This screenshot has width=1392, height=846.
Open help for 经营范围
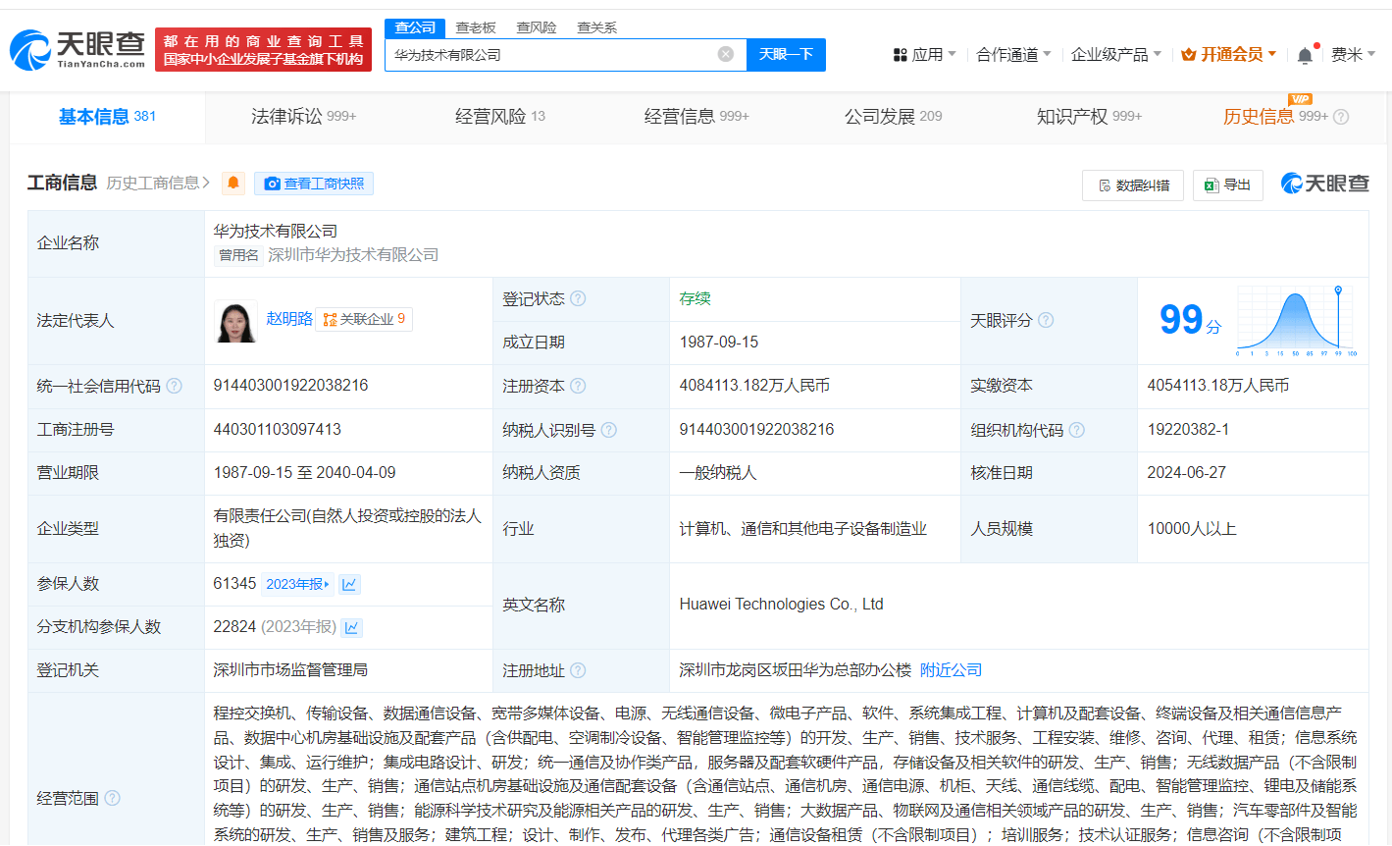coord(112,798)
